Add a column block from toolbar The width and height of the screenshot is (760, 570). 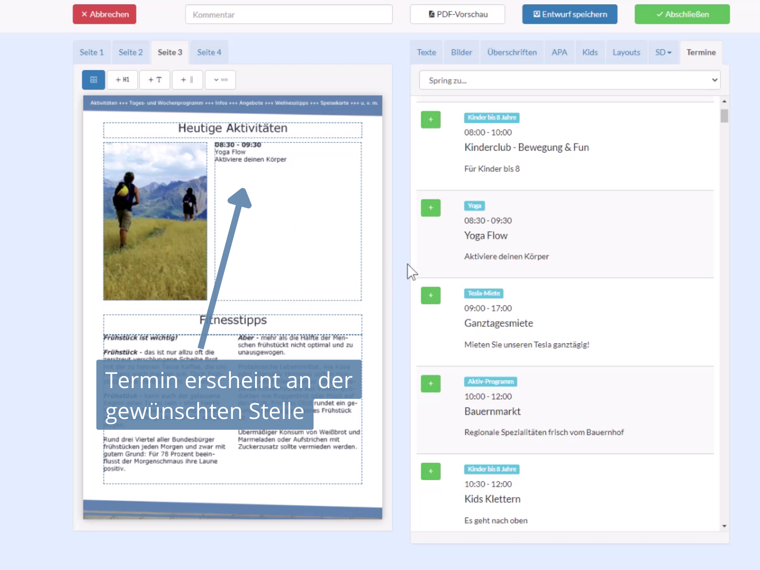click(187, 80)
